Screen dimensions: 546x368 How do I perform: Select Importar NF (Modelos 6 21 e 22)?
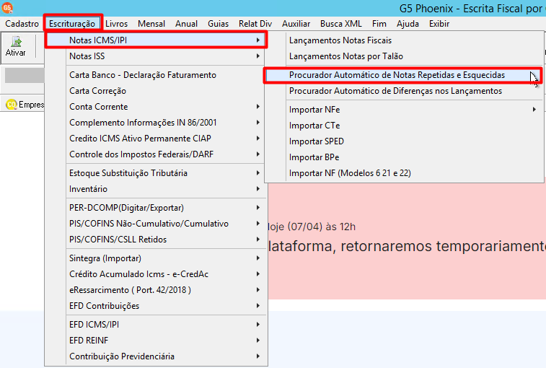tap(404, 173)
